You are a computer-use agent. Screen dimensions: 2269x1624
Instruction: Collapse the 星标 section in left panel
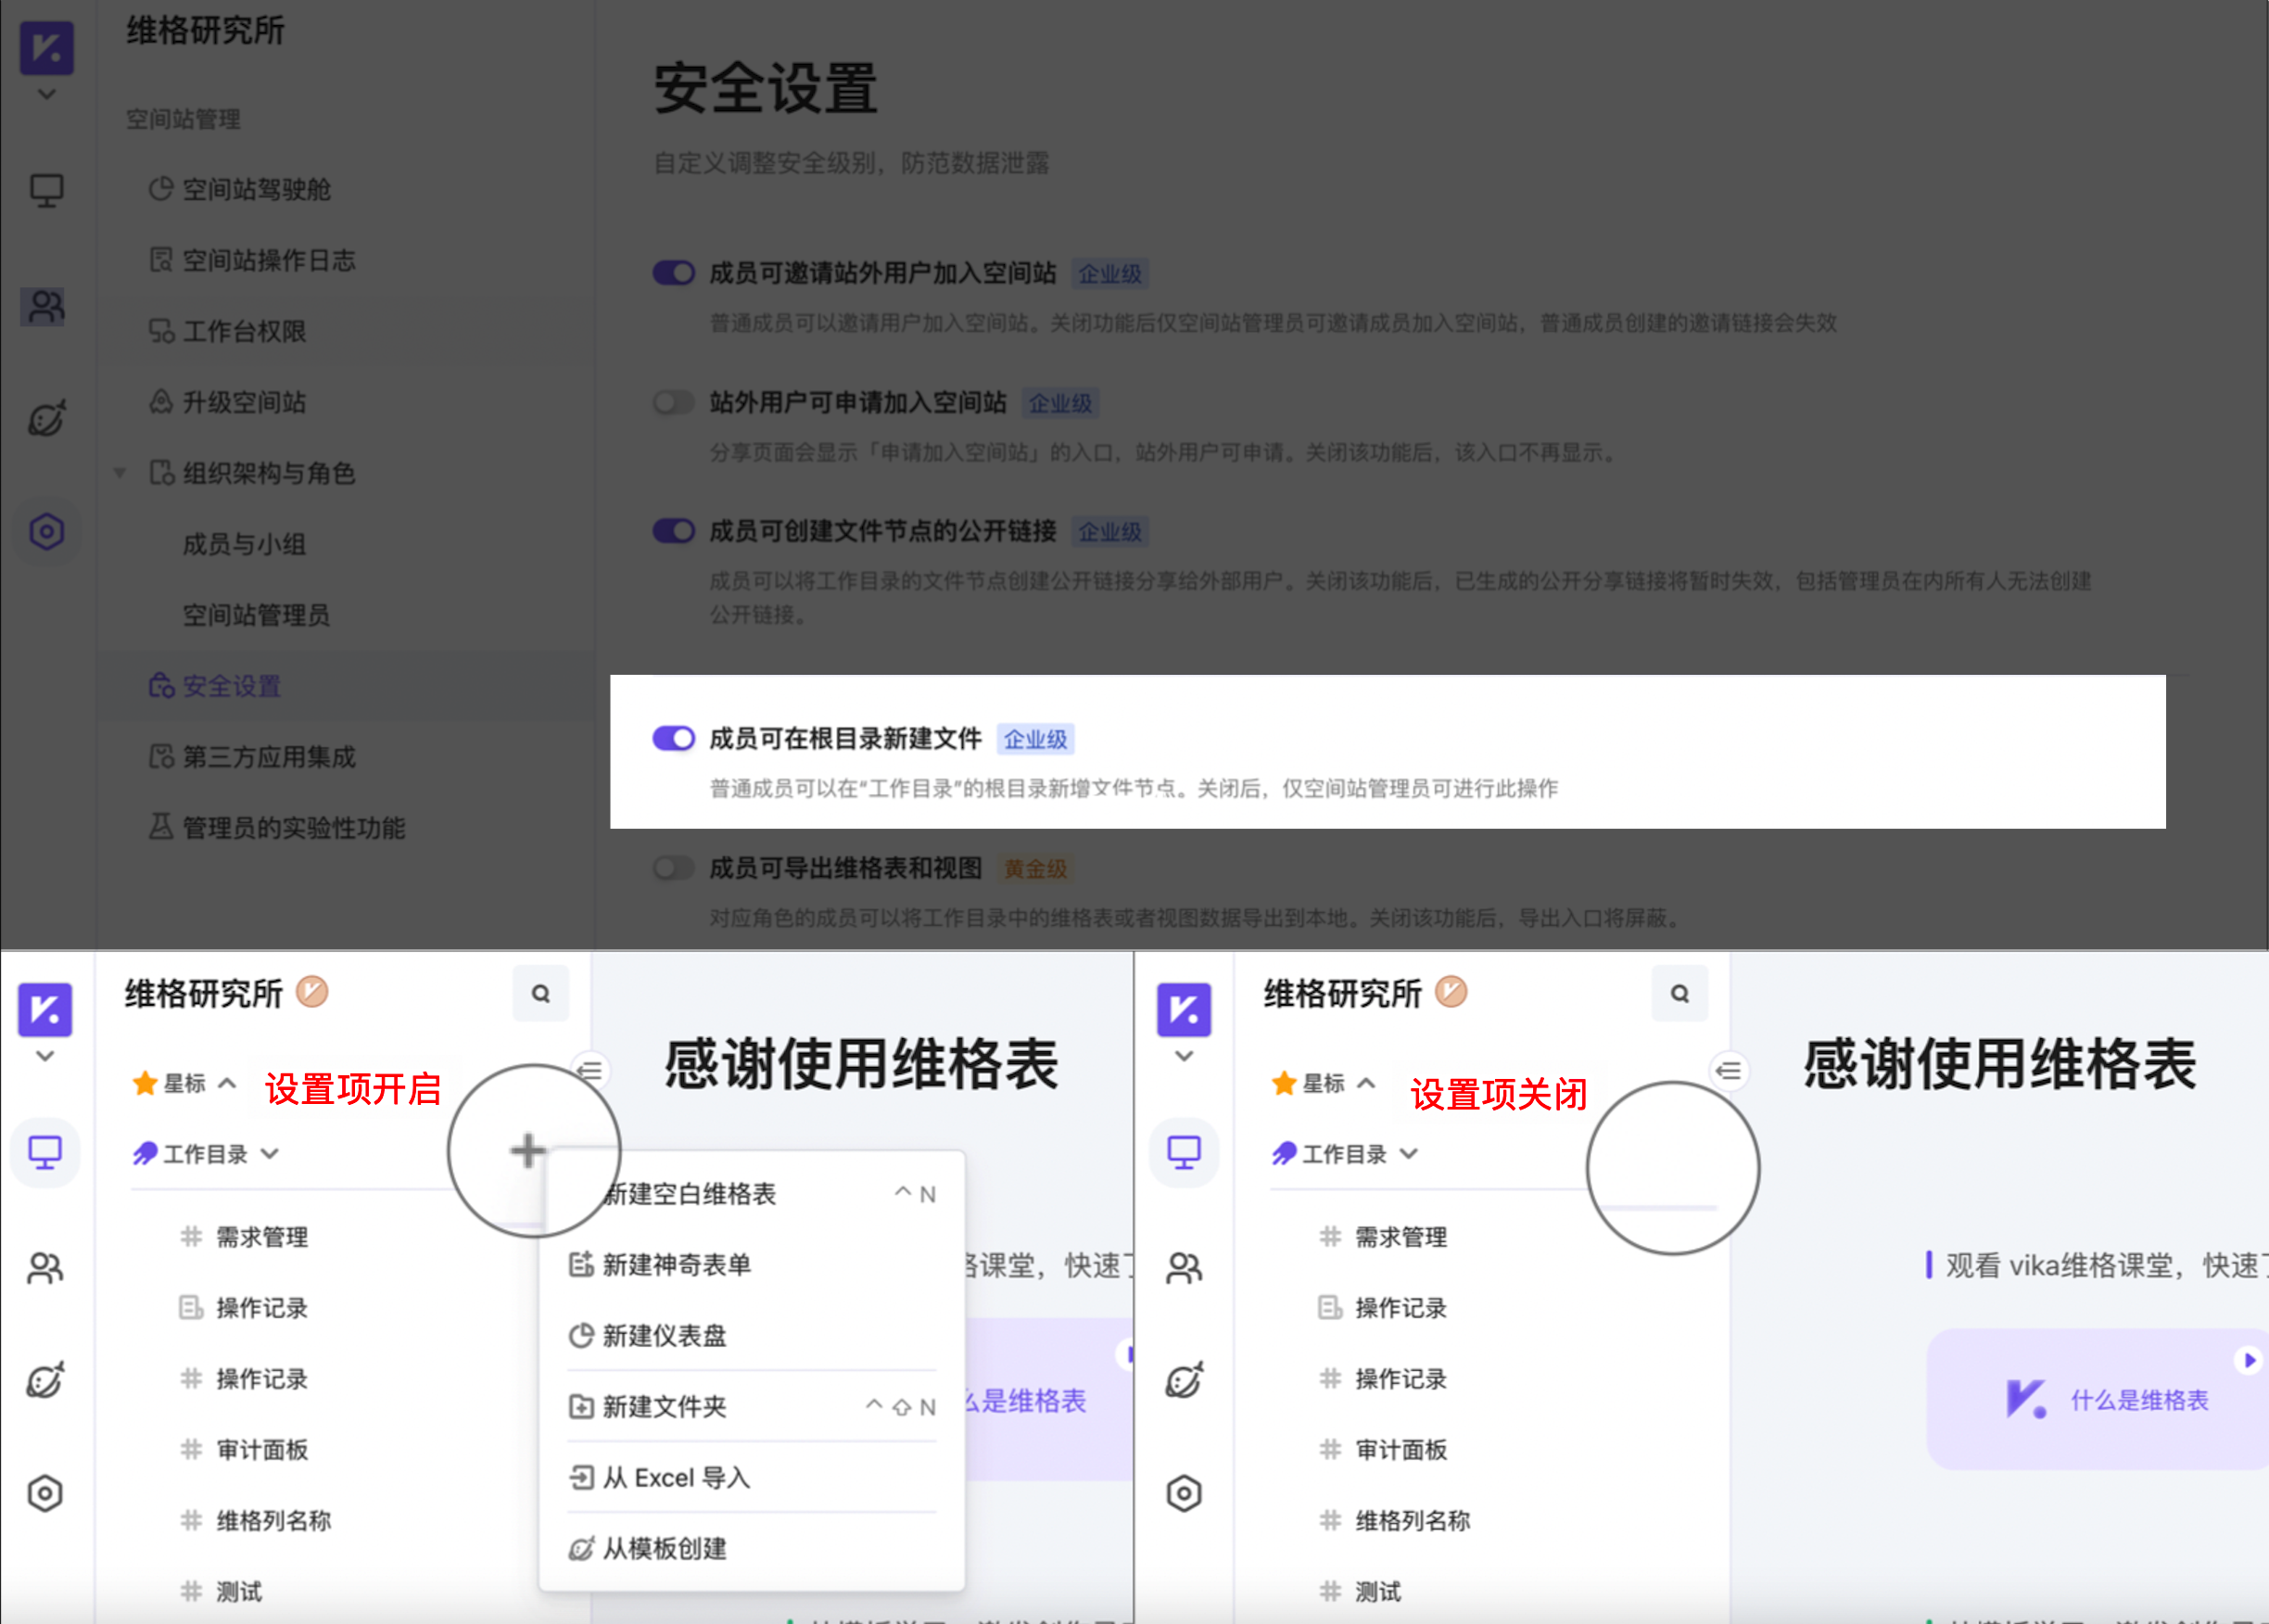click(x=227, y=1083)
